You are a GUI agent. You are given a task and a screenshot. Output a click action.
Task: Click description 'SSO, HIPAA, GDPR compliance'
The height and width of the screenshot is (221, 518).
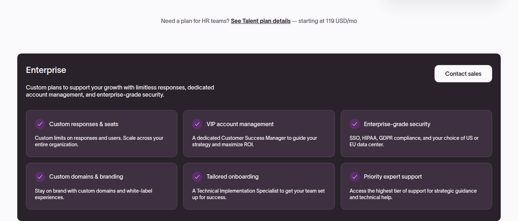click(414, 141)
